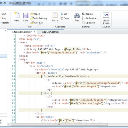Click the Logout link code on line 16

[x=84, y=86]
